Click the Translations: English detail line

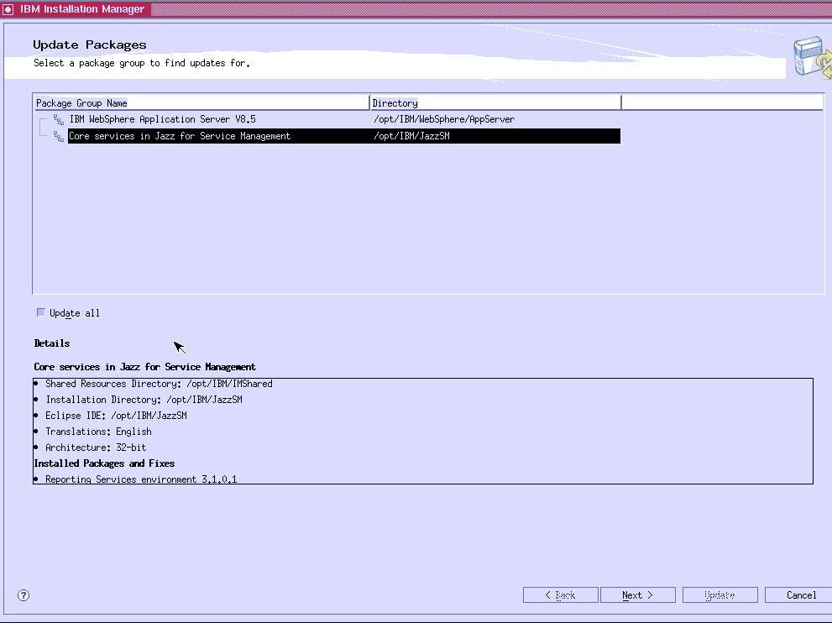click(x=99, y=432)
